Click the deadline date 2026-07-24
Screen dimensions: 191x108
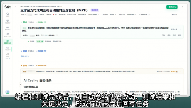[71, 14]
